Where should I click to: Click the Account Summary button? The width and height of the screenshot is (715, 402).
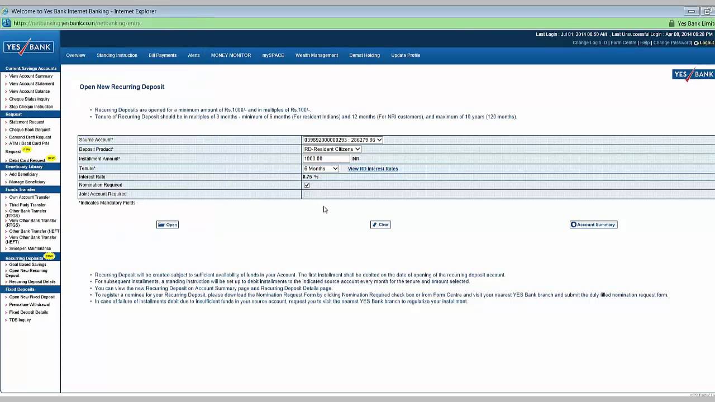pyautogui.click(x=593, y=224)
